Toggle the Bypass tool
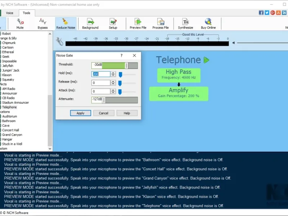Viewport: 288px width, 216px height. click(x=42, y=24)
